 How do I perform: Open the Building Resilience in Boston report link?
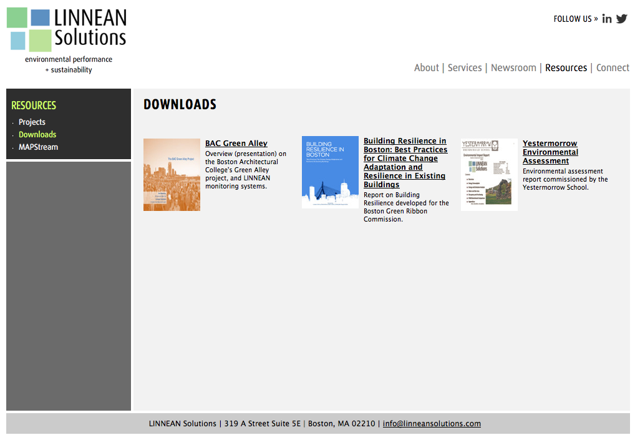[405, 162]
